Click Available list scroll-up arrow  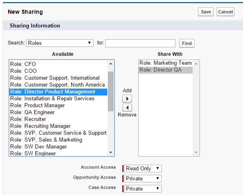click(x=111, y=64)
